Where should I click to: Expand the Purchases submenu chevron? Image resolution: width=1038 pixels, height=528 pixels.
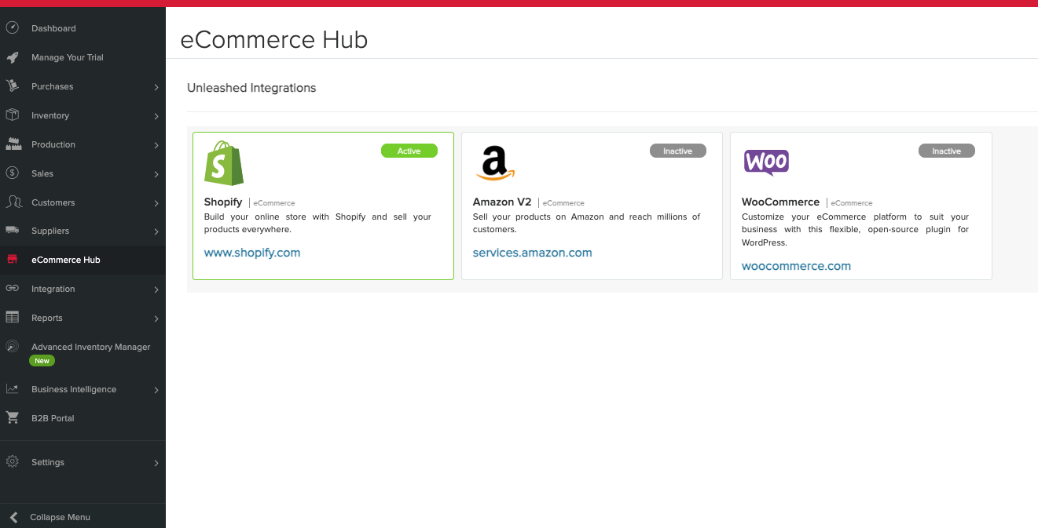(x=156, y=87)
